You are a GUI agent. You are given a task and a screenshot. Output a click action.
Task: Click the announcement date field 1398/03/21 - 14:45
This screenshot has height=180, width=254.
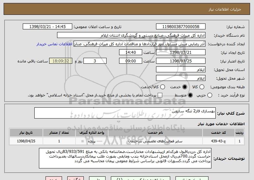pos(48,27)
